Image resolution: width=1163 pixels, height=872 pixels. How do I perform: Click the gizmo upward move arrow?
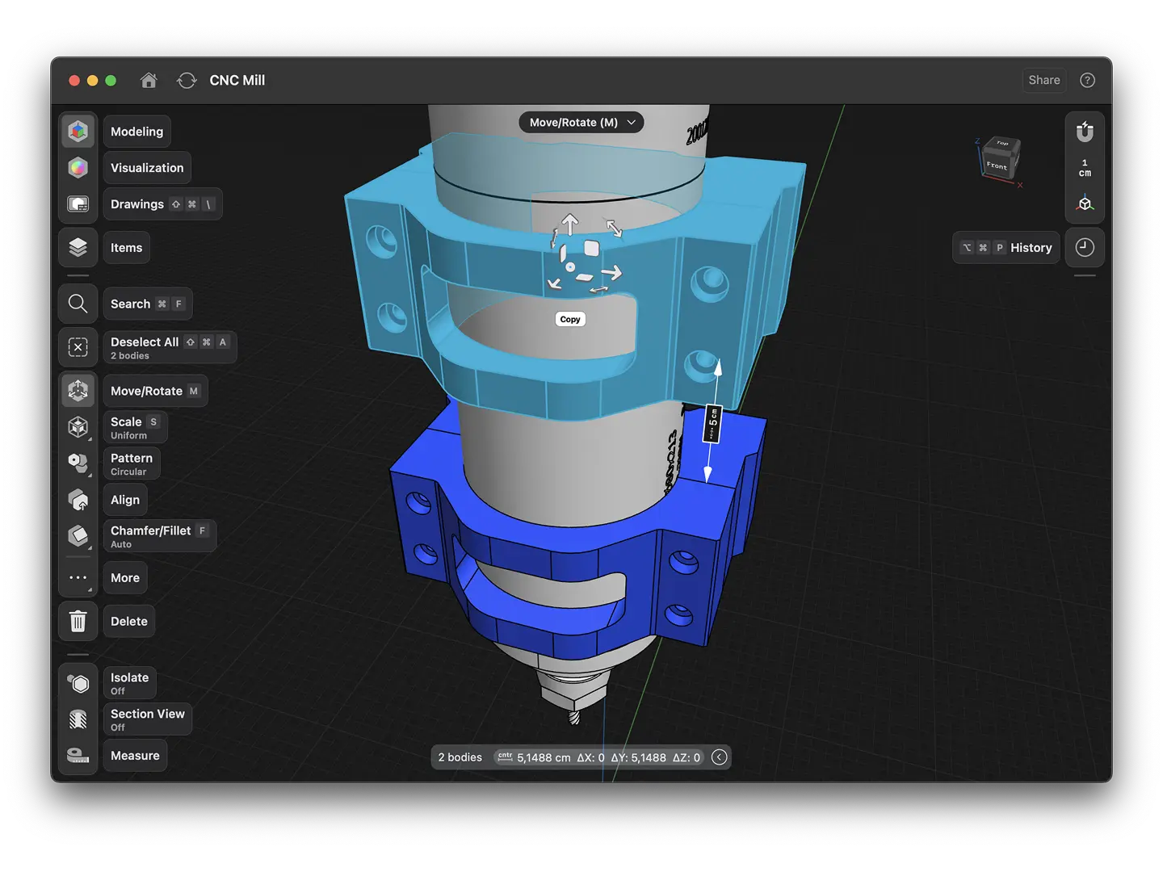coord(570,224)
